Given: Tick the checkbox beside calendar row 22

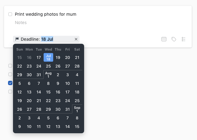Looking at the screenshot, I should pos(10,66).
